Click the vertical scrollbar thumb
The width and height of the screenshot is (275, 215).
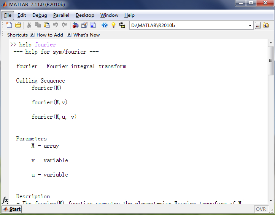pyautogui.click(x=270, y=61)
